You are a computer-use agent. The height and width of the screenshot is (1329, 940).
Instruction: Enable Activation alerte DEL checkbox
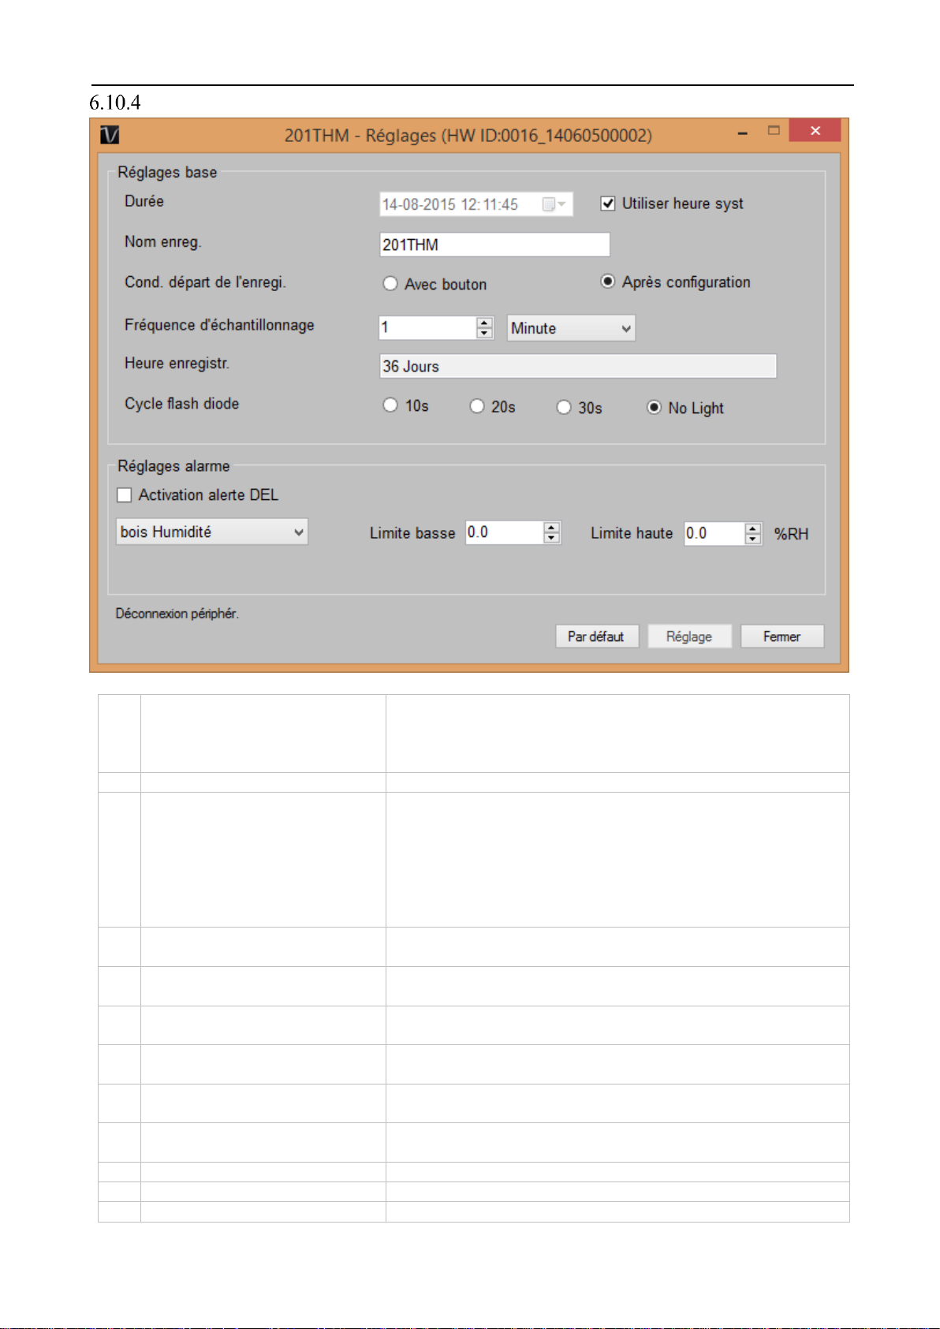point(125,495)
